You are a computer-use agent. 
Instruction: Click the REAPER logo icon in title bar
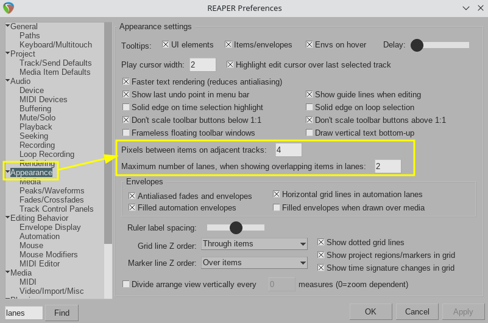coord(9,8)
